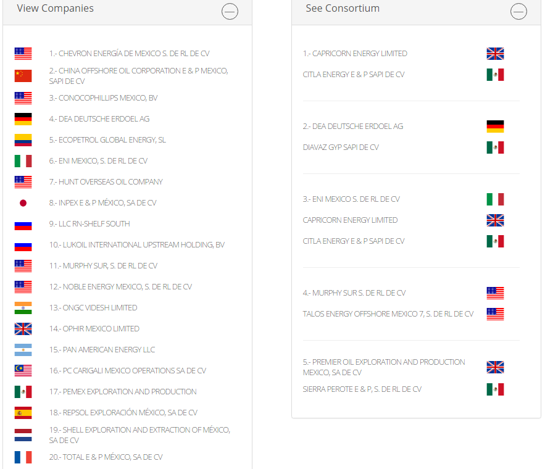Click the Malaysia flag next to PC Carigali
545x469 pixels.
coord(23,371)
